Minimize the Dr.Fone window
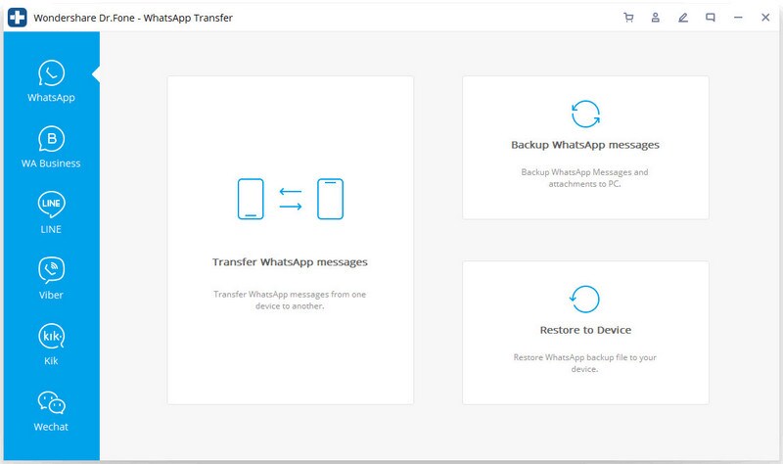The height and width of the screenshot is (464, 783). (738, 18)
